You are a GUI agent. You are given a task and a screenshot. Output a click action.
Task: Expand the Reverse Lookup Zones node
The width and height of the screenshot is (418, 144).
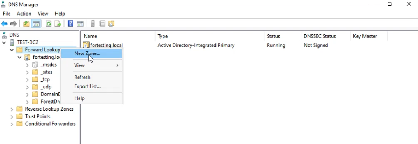pyautogui.click(x=12, y=109)
